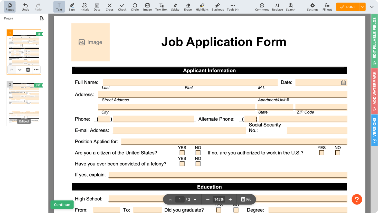Viewport: 378px width, 213px height.
Task: Check NO for felony conviction
Action: [x=198, y=163]
